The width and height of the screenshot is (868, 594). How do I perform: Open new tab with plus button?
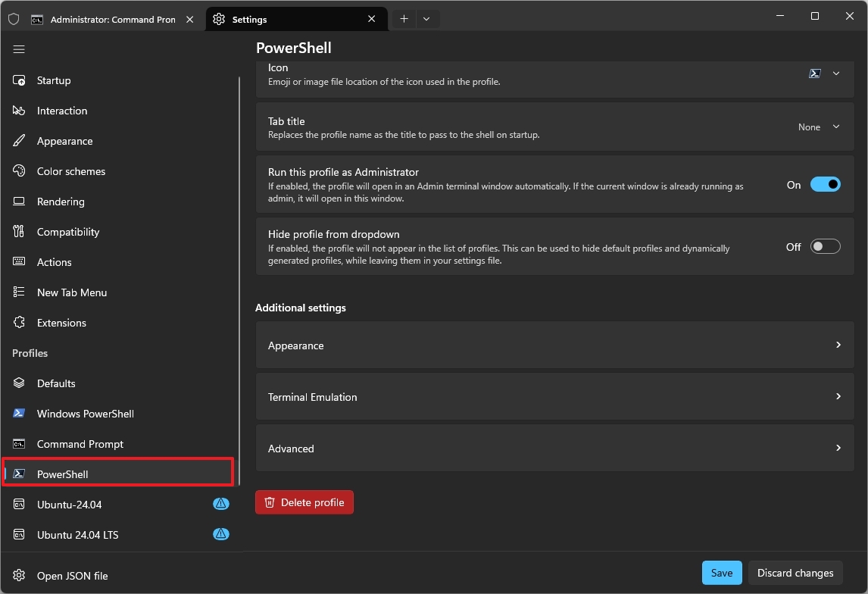404,19
